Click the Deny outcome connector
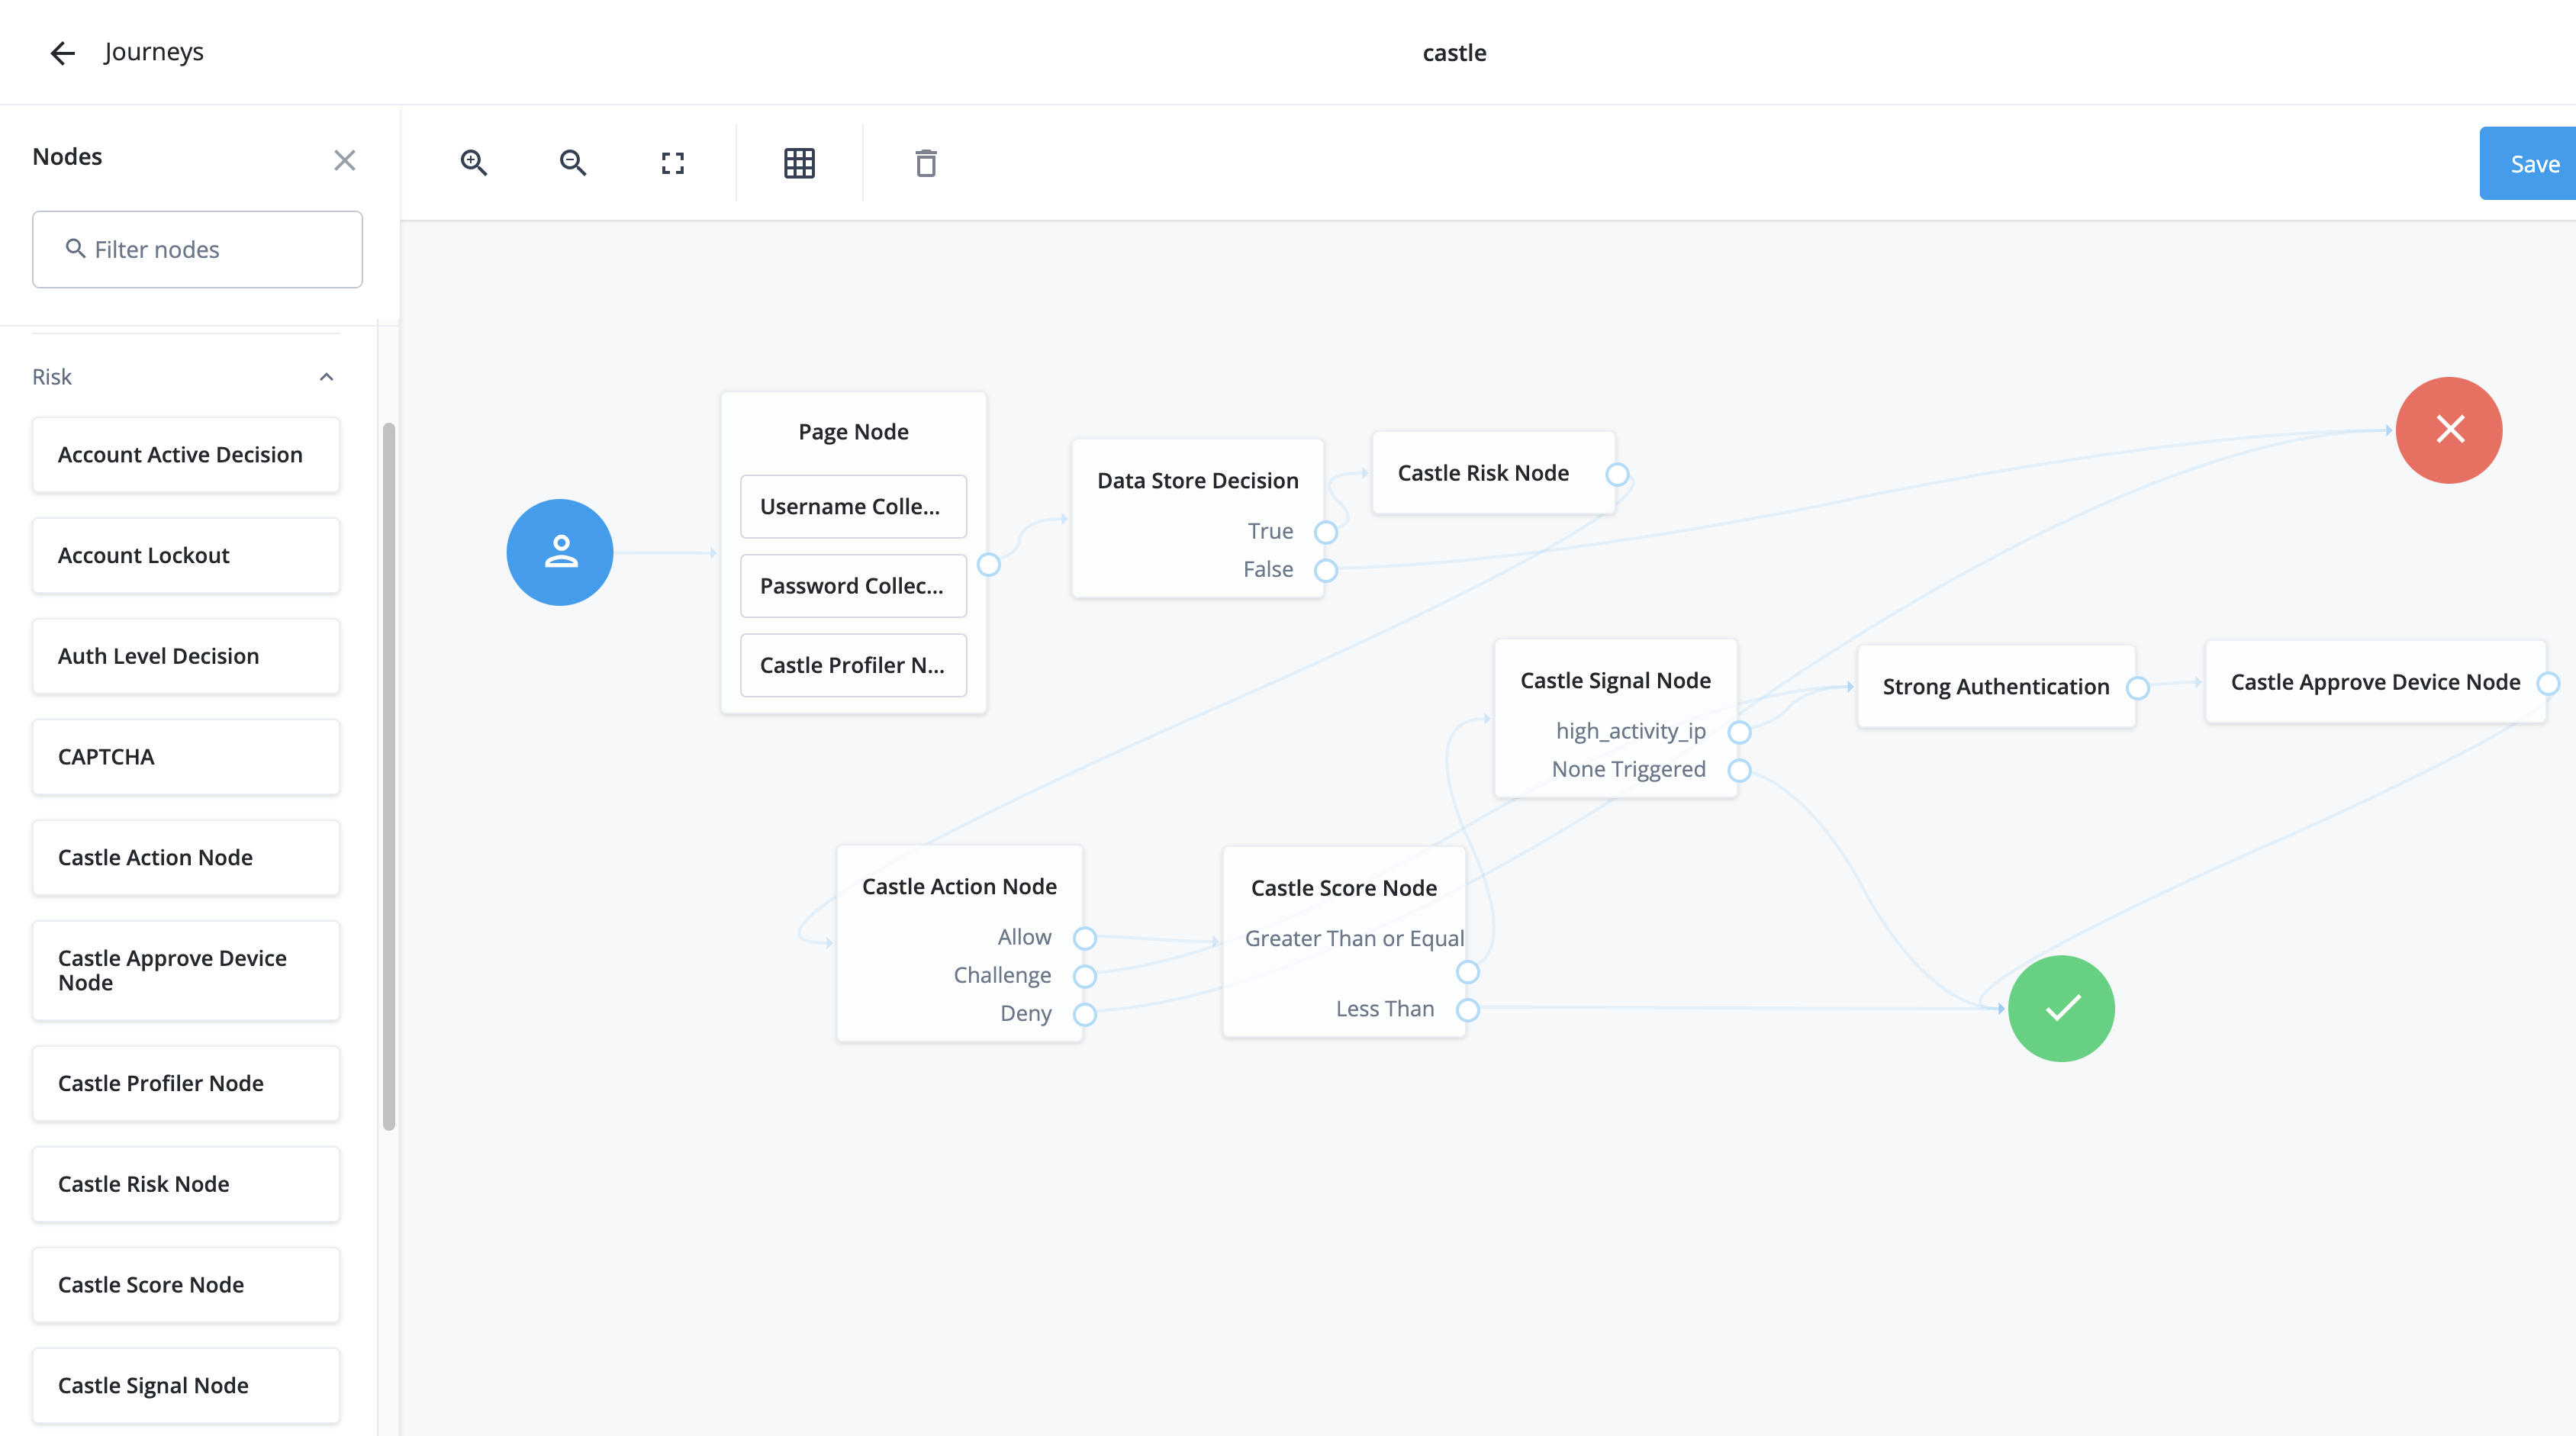Screen dimensions: 2576x1436 [x=1084, y=1014]
